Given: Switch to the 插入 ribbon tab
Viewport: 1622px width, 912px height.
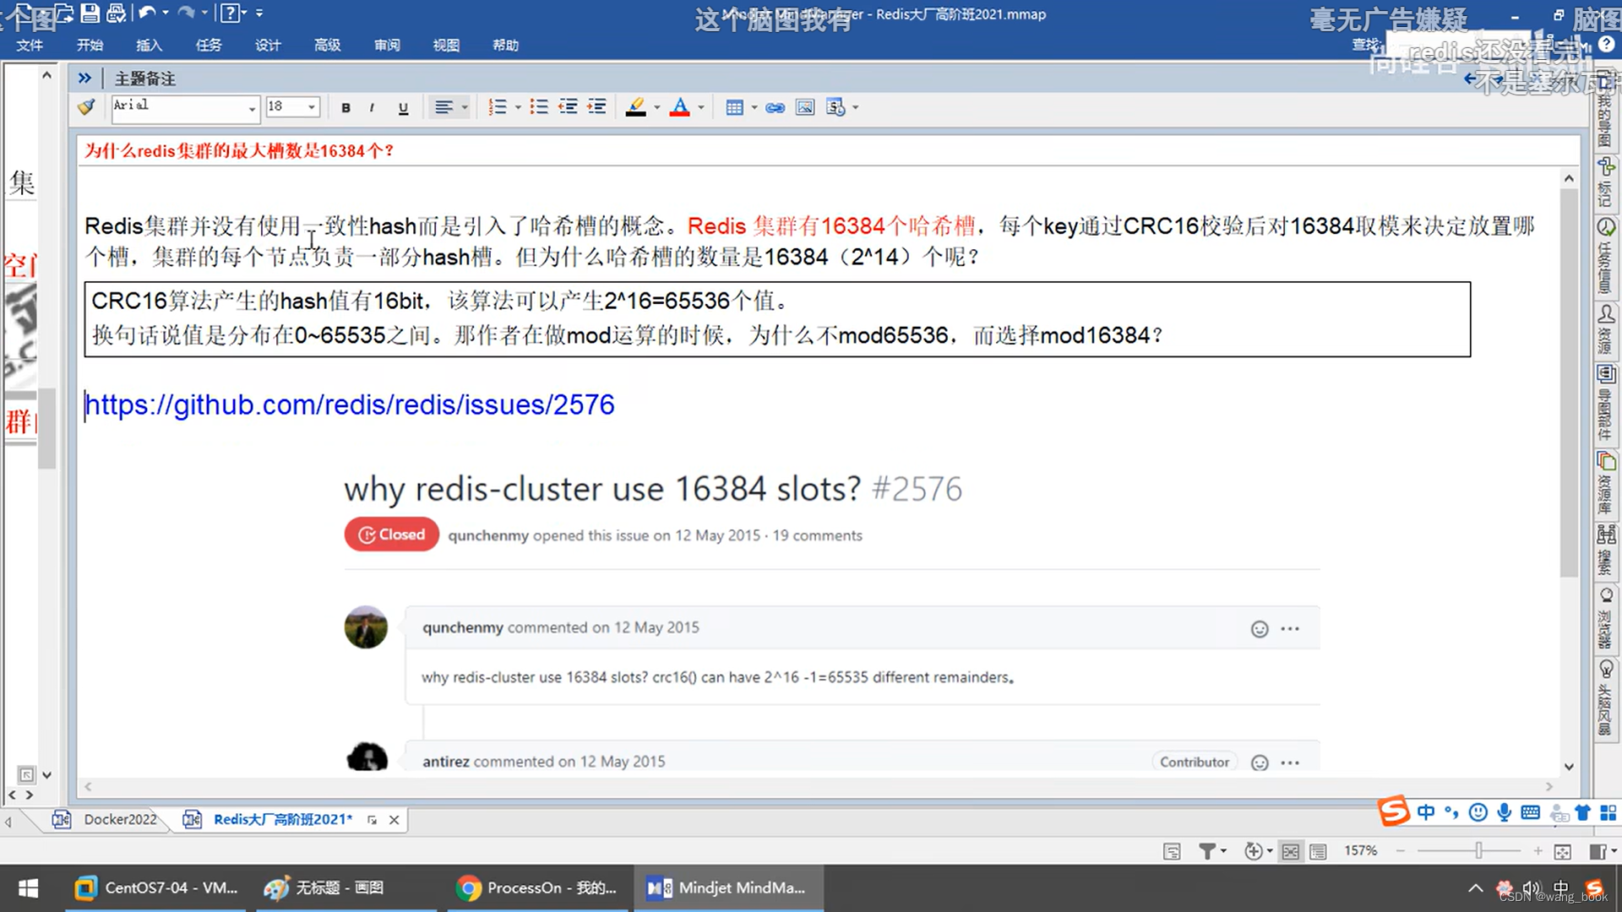Looking at the screenshot, I should coord(149,45).
